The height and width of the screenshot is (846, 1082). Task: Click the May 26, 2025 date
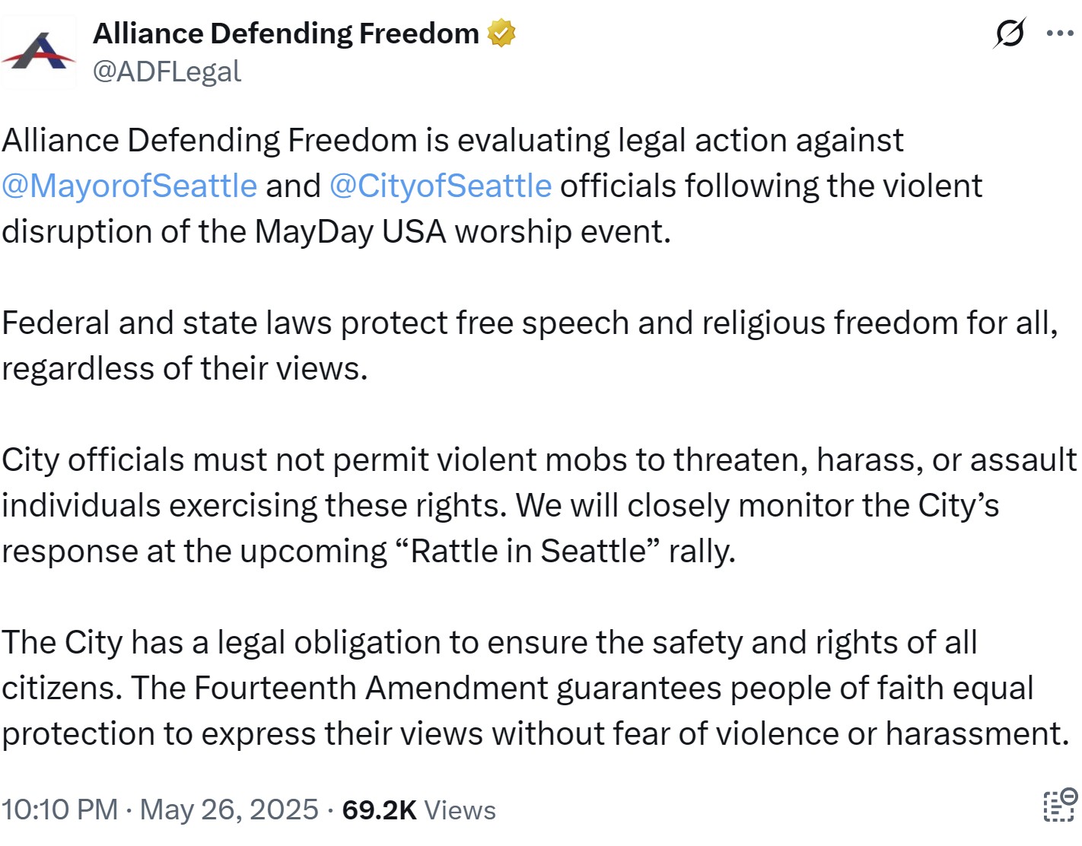pos(229,809)
